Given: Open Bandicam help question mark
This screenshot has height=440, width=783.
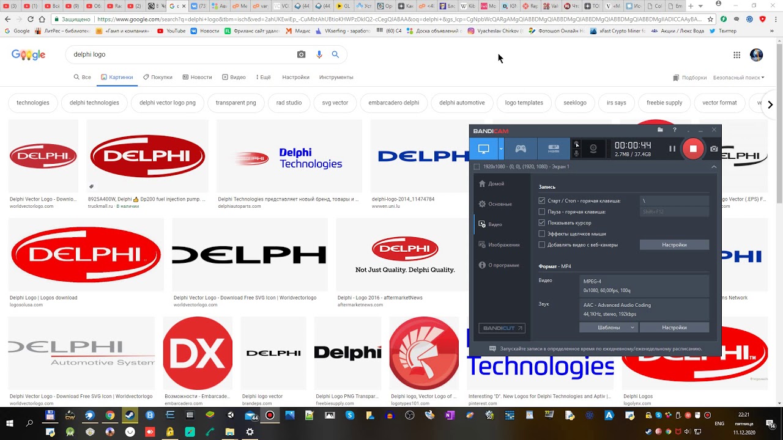Looking at the screenshot, I should (x=675, y=130).
